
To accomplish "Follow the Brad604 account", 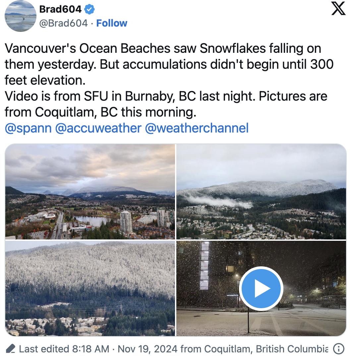I will click(x=112, y=23).
